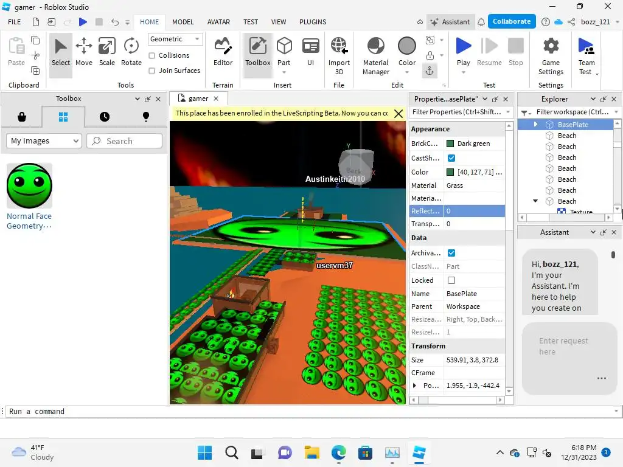Click the Run a command bar
623x467 pixels.
(x=310, y=412)
